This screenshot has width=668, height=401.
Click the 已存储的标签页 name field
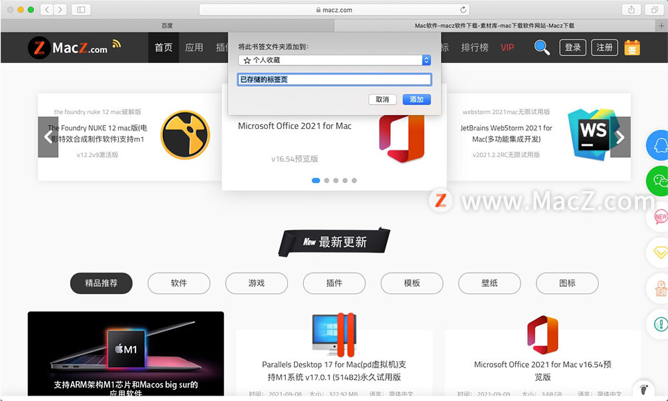[x=335, y=80]
